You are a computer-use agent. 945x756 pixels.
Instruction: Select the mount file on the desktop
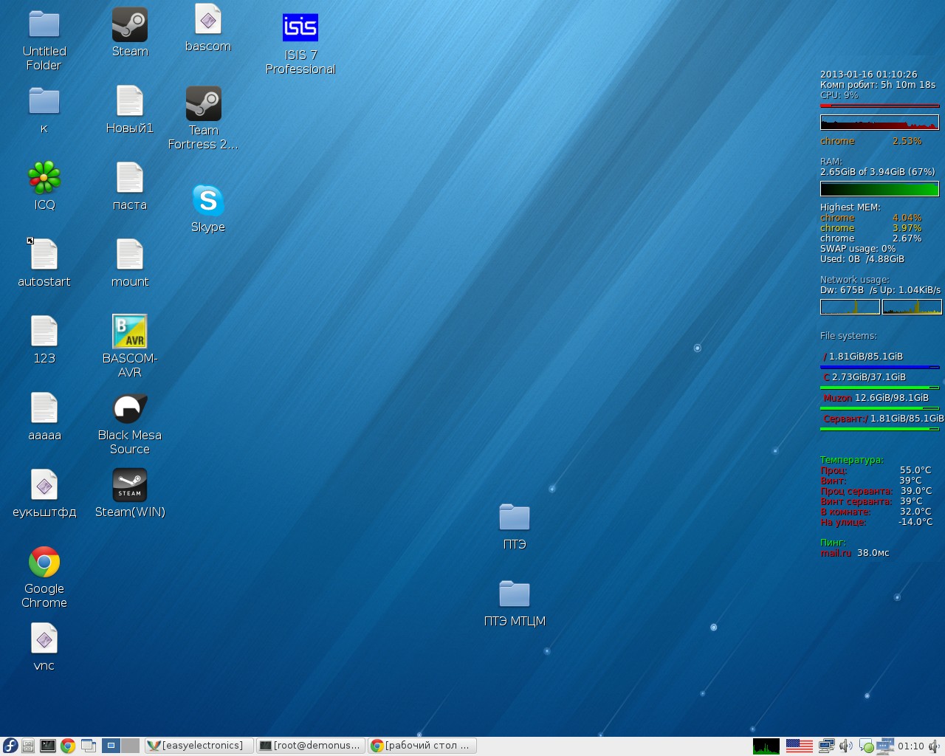[130, 255]
